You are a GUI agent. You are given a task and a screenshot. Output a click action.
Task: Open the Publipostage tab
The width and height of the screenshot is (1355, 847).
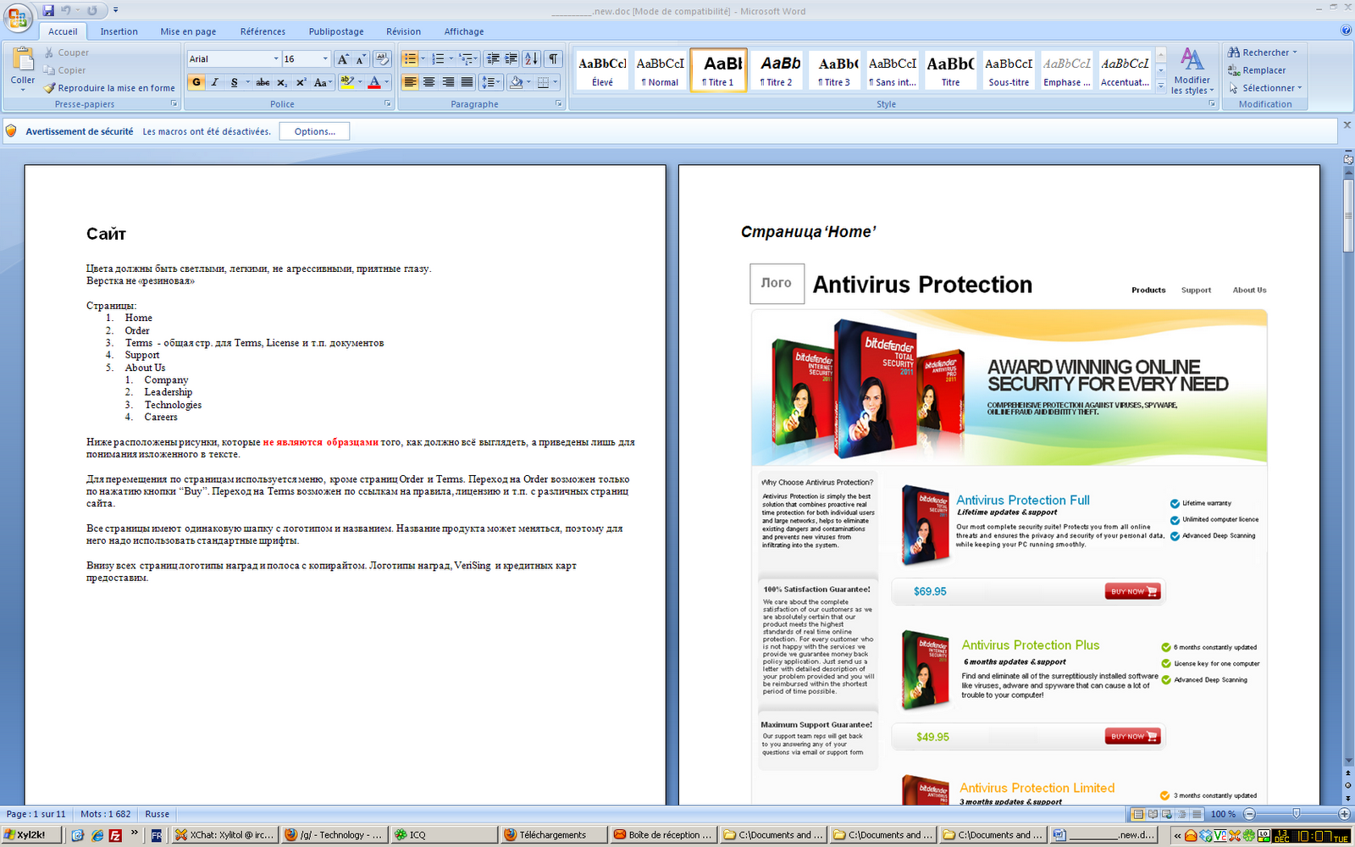336,31
